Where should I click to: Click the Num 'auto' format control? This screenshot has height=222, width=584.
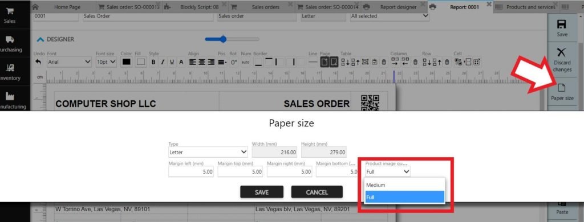point(245,62)
